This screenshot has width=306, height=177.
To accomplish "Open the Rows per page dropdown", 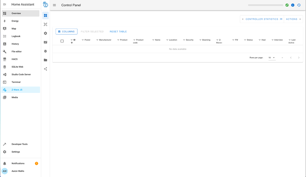I will point(272,58).
